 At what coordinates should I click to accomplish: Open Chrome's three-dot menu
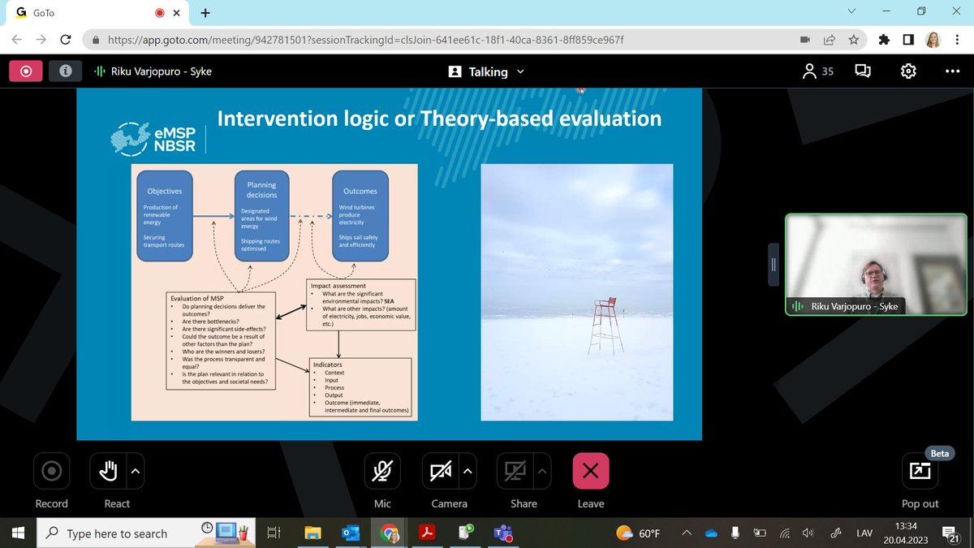tap(958, 39)
